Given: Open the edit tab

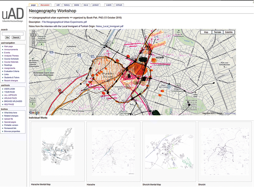Looking at the screenshot, I should (58, 5).
